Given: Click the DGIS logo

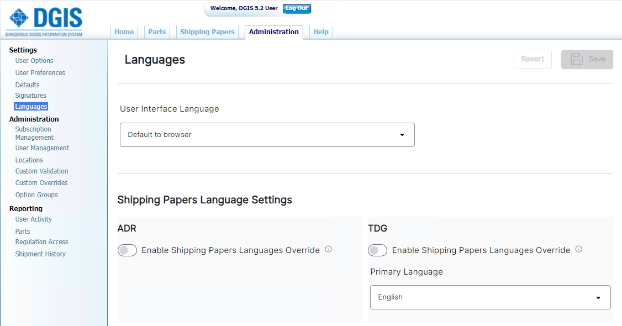Looking at the screenshot, I should click(43, 20).
